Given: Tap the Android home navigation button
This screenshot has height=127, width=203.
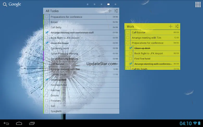Looking at the screenshot, I should pyautogui.click(x=19, y=123).
